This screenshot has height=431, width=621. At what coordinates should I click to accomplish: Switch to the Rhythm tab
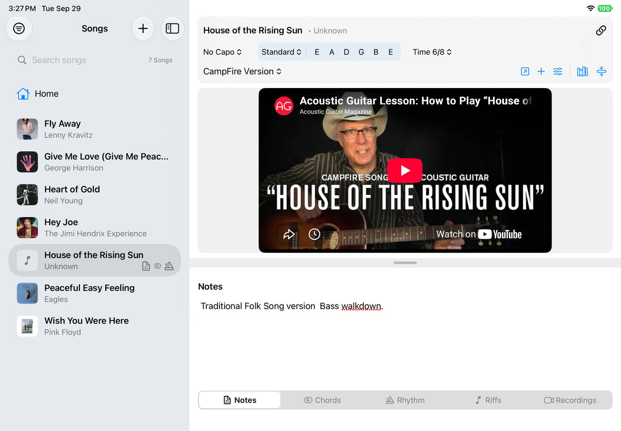pyautogui.click(x=405, y=400)
